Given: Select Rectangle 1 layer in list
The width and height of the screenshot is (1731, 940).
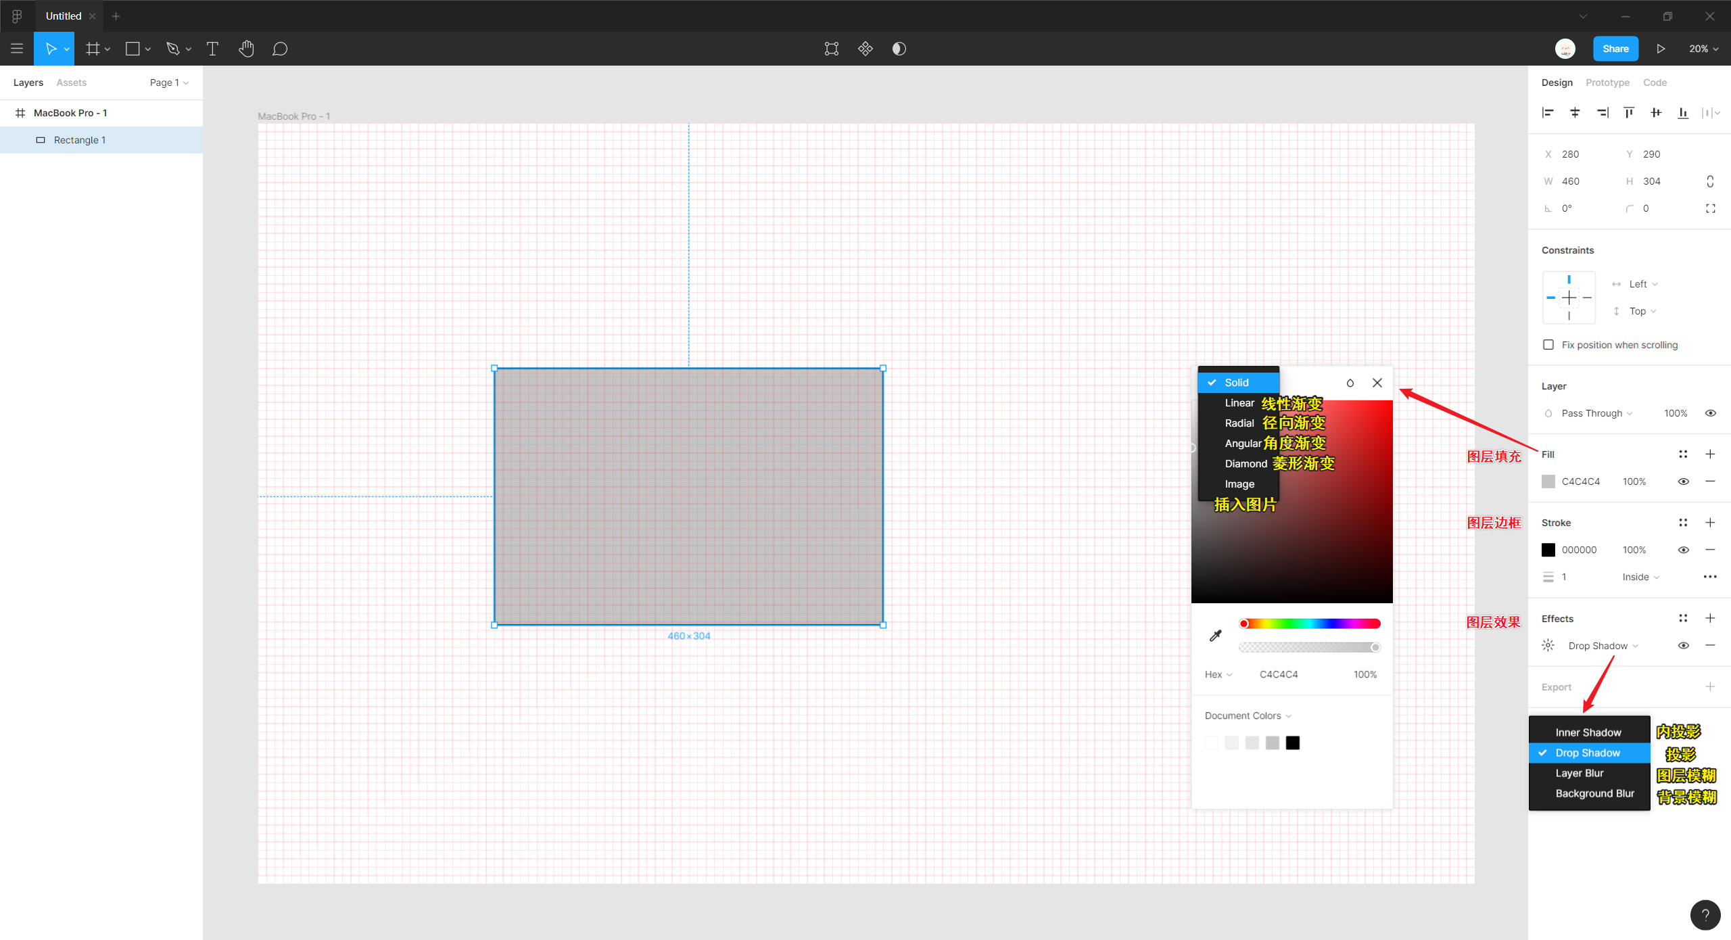Looking at the screenshot, I should click(x=80, y=140).
